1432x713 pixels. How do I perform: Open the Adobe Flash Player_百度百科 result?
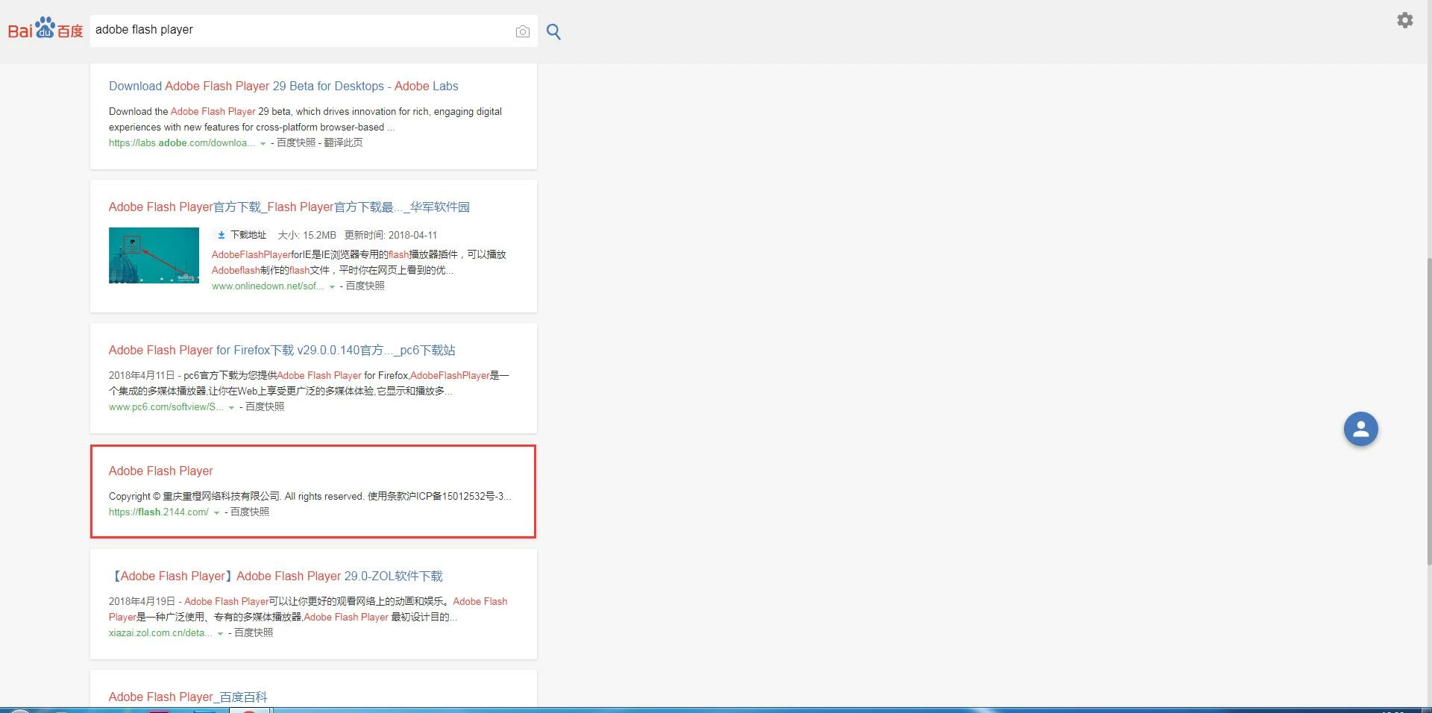click(188, 697)
